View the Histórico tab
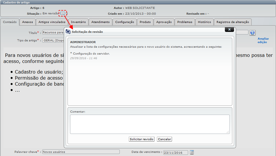 (x=204, y=22)
